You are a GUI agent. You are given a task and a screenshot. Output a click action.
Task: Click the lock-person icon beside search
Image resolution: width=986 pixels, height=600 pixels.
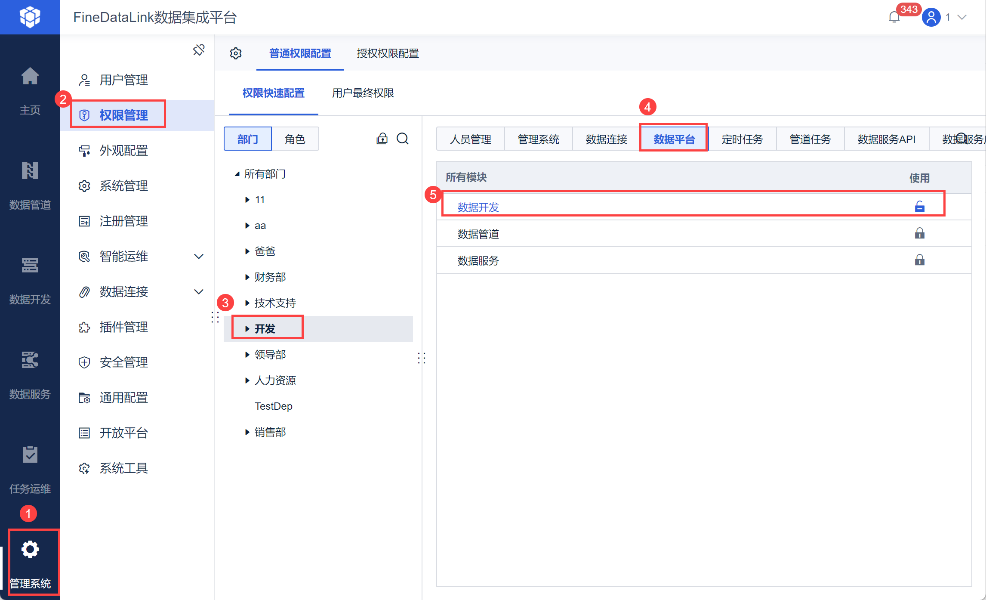point(382,139)
